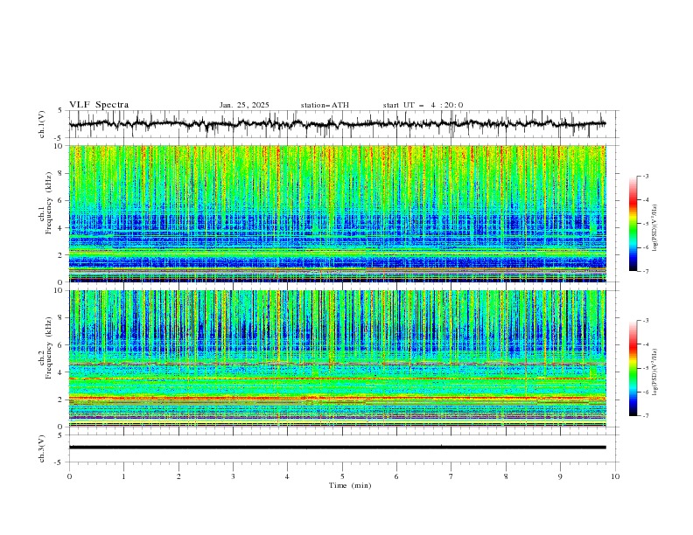Click the "5" tick on ch.1(V) axis

(x=62, y=111)
